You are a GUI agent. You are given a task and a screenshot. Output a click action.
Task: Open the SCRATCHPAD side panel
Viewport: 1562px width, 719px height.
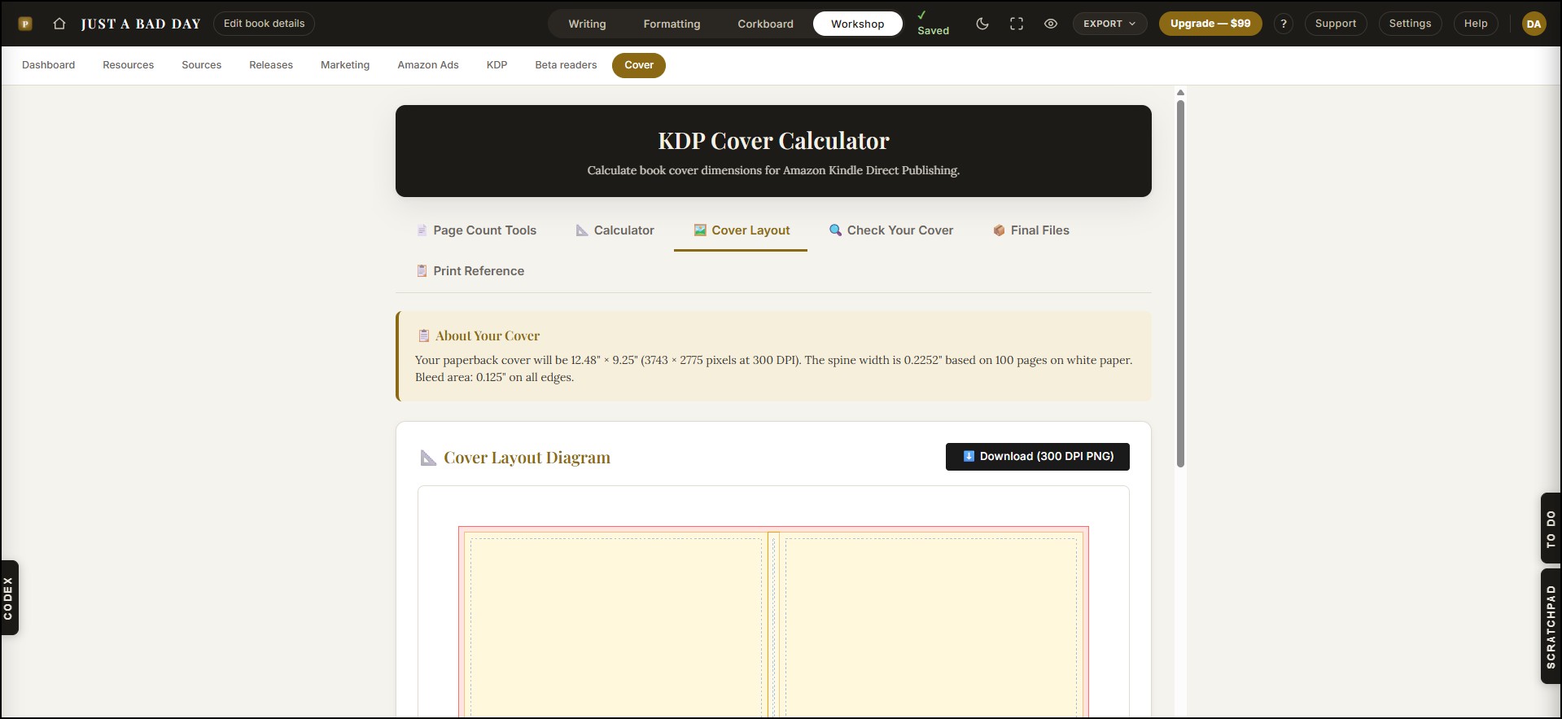(x=1551, y=626)
